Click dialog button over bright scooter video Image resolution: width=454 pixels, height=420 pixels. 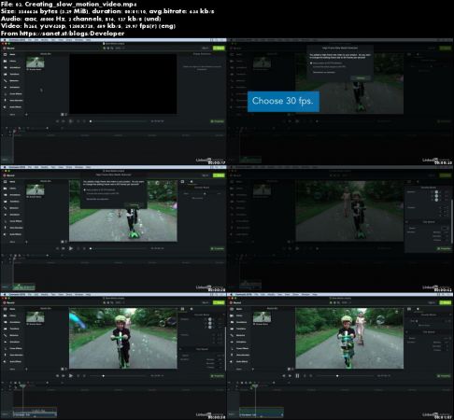tap(134, 205)
